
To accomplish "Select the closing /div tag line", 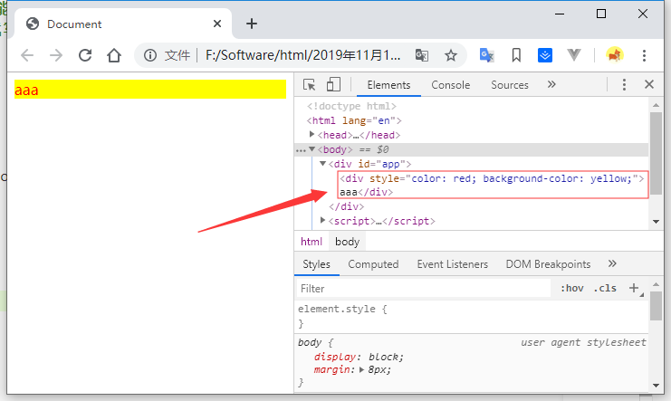I will click(347, 206).
